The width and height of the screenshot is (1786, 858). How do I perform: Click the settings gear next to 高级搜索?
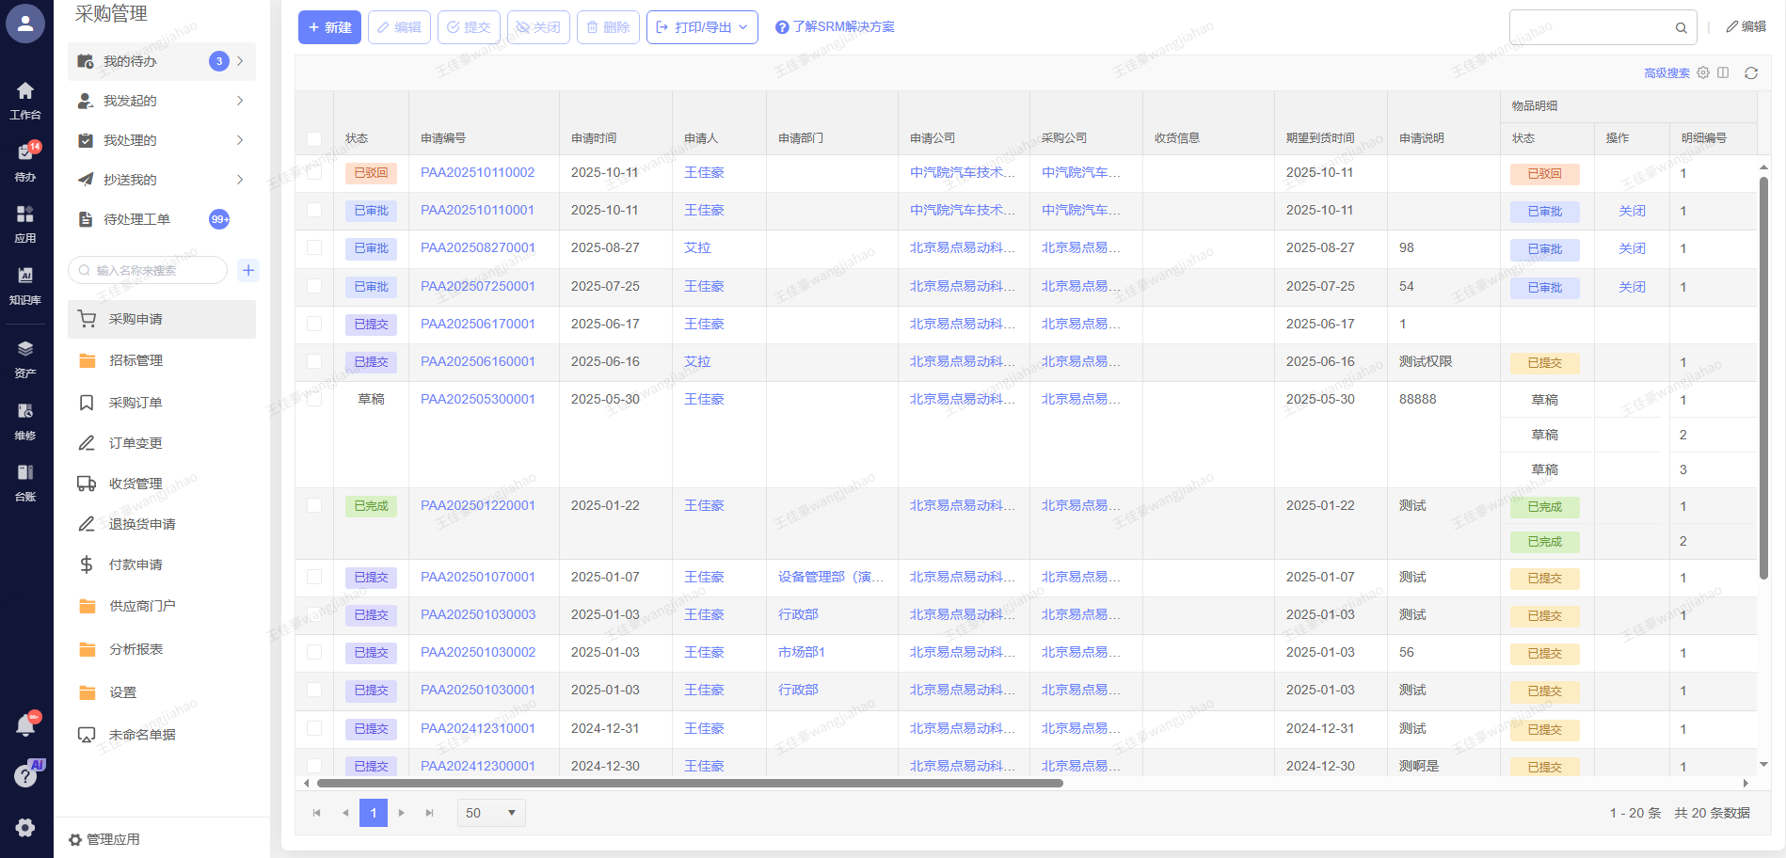[x=1703, y=72]
